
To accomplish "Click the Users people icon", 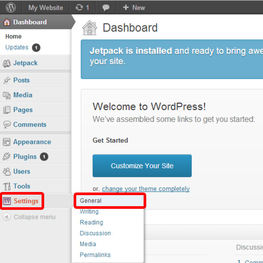I will click(x=7, y=171).
